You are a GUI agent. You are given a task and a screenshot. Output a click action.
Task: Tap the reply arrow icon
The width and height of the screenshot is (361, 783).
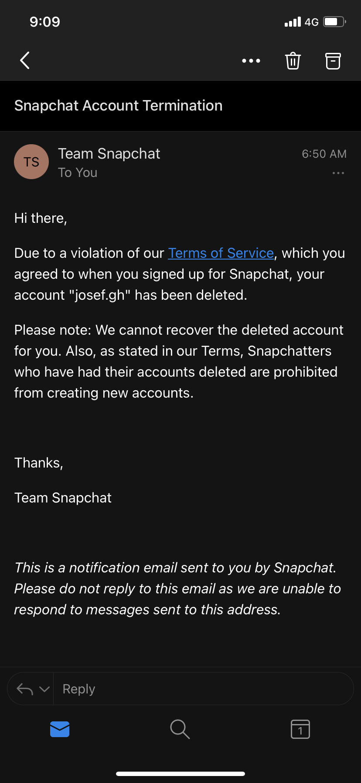pyautogui.click(x=24, y=689)
